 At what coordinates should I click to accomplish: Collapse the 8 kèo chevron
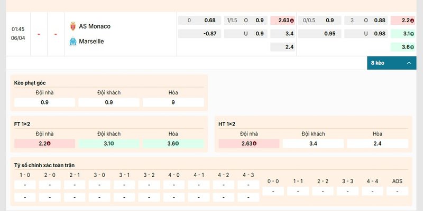(x=409, y=63)
